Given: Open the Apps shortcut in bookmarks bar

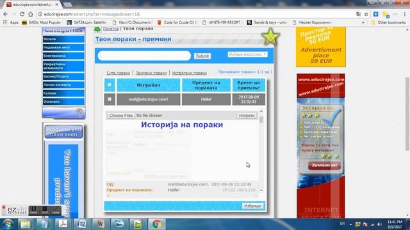Looking at the screenshot, I should tap(11, 22).
